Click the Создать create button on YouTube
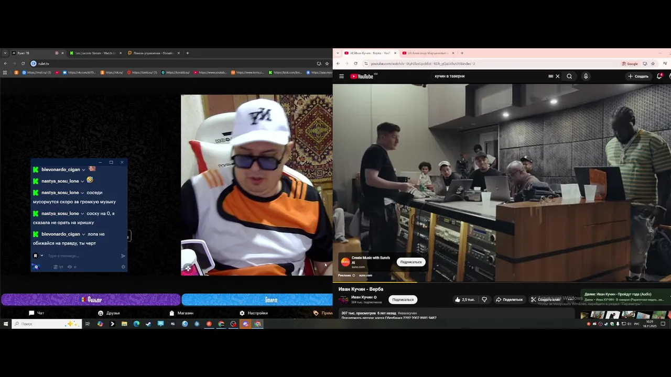Screen dimensions: 671x377 tap(638, 76)
